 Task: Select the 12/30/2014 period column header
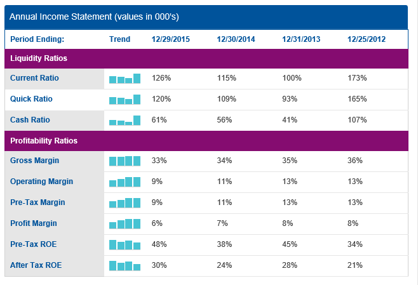pyautogui.click(x=236, y=39)
